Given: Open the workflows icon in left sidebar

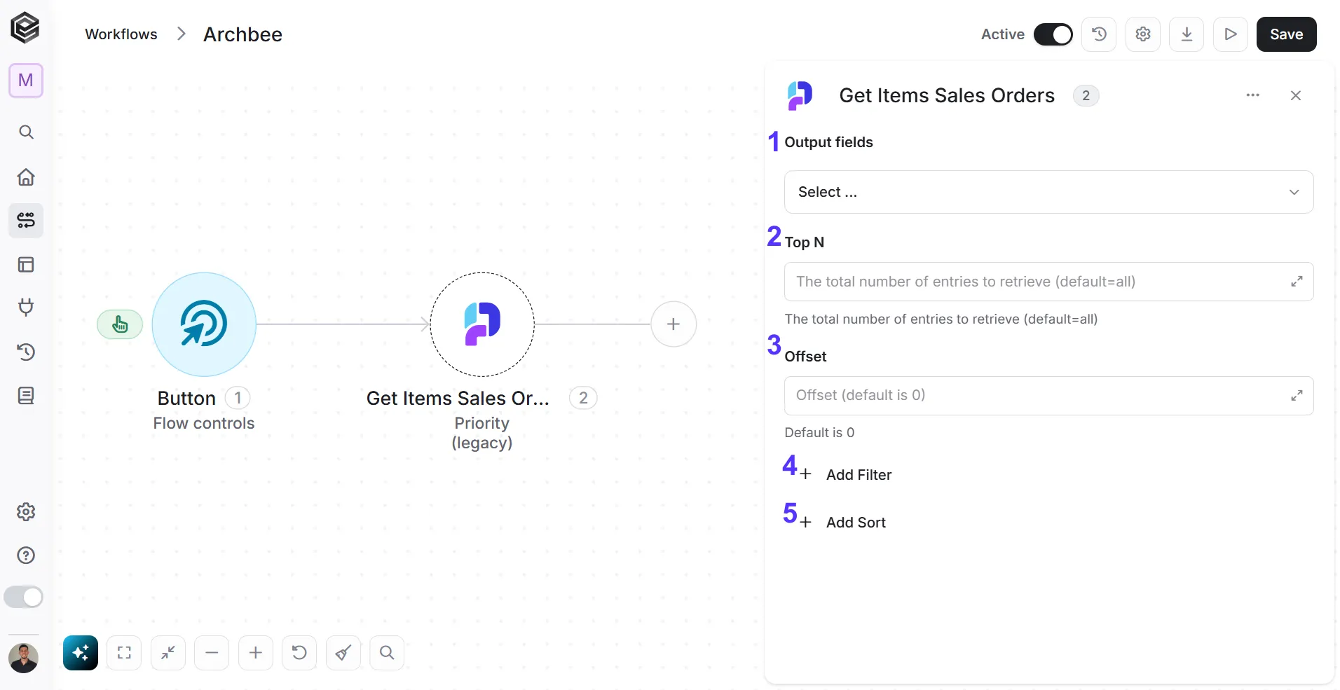Looking at the screenshot, I should tap(26, 221).
